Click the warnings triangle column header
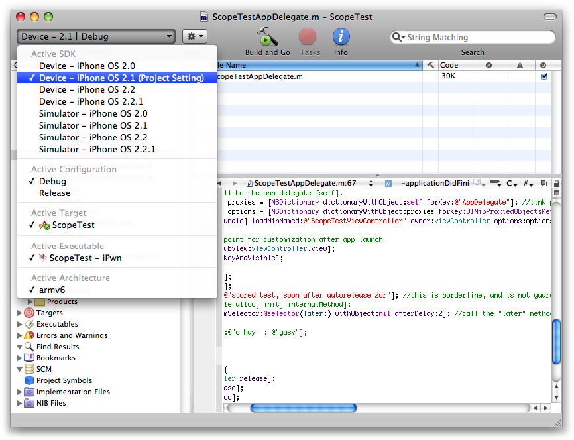This screenshot has width=574, height=440. [520, 66]
